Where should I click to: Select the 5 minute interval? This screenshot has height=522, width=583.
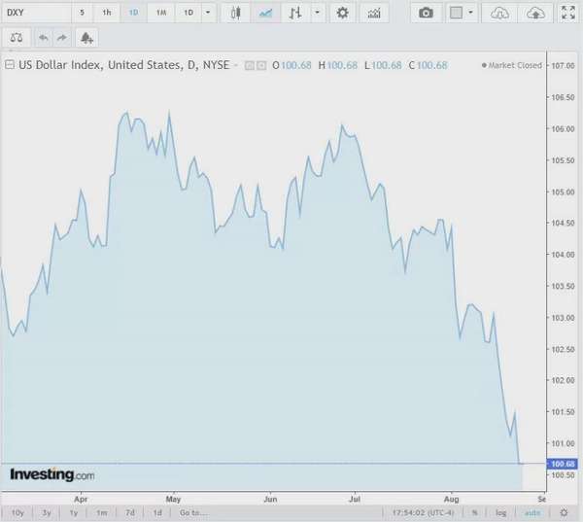[x=82, y=13]
